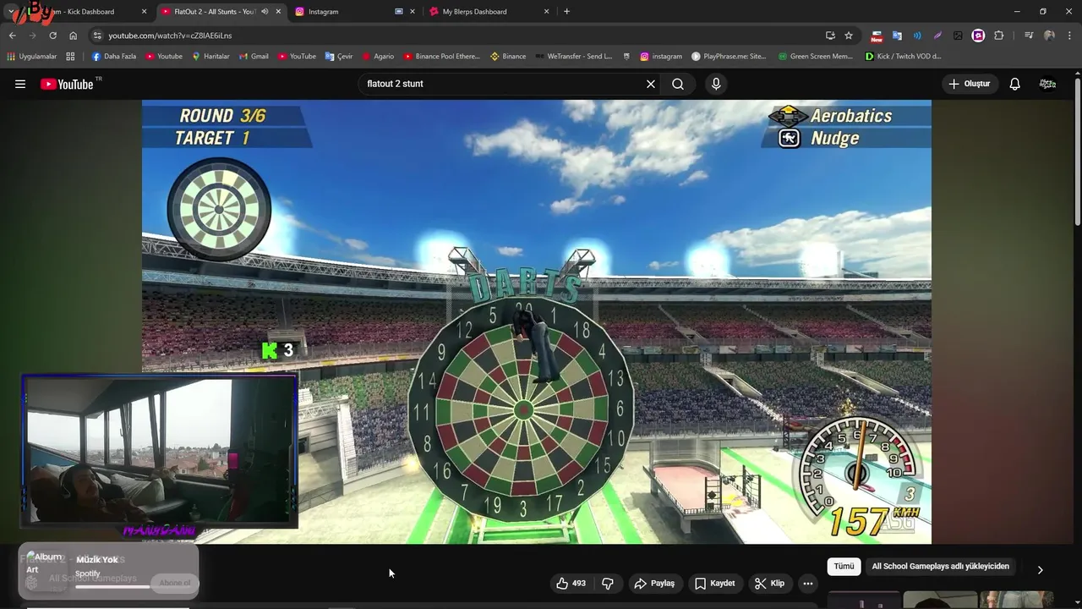Click the magnifier search button
Screen dimensions: 1082x609
[x=678, y=84]
